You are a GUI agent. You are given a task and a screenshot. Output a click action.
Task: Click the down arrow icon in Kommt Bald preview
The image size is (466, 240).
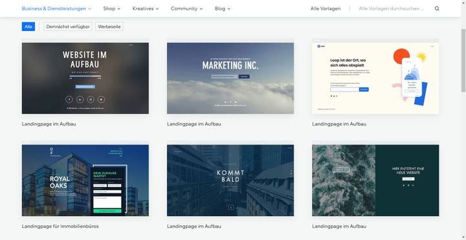230,207
